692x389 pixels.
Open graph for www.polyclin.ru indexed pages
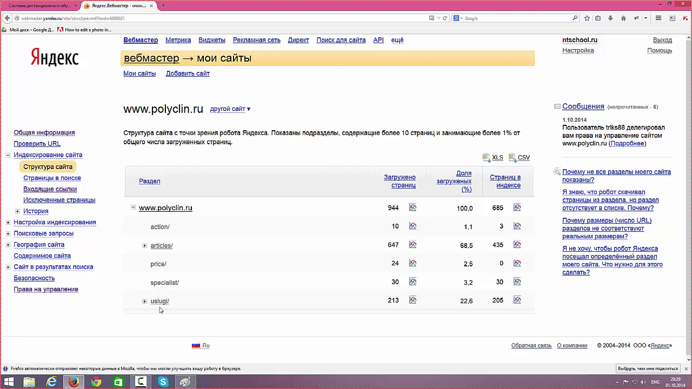[517, 207]
